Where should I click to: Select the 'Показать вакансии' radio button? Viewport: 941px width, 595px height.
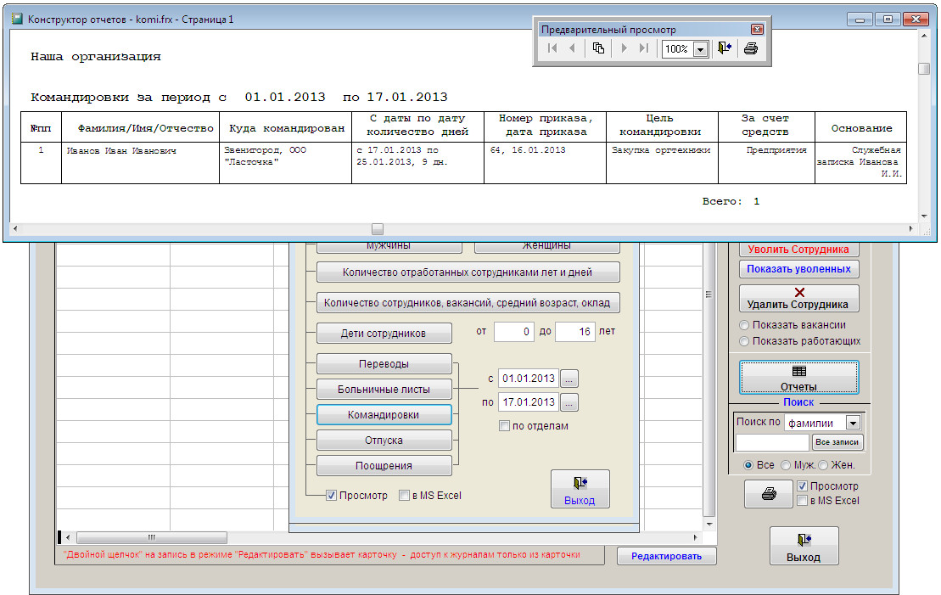[x=744, y=325]
